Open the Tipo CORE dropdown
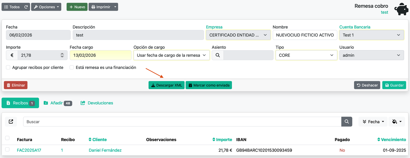The width and height of the screenshot is (410, 158). 306,55
